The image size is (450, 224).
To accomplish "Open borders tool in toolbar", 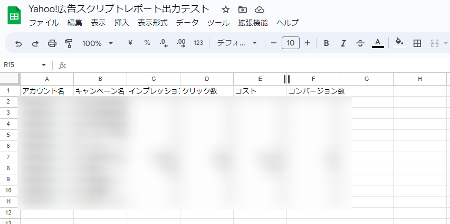I will point(417,43).
